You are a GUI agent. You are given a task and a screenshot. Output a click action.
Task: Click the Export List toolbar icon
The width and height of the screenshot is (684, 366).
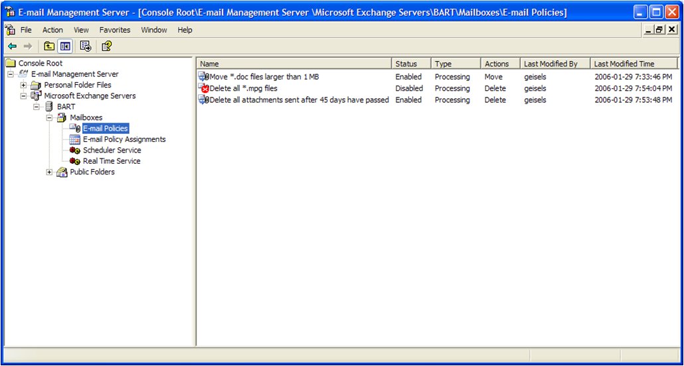click(86, 46)
